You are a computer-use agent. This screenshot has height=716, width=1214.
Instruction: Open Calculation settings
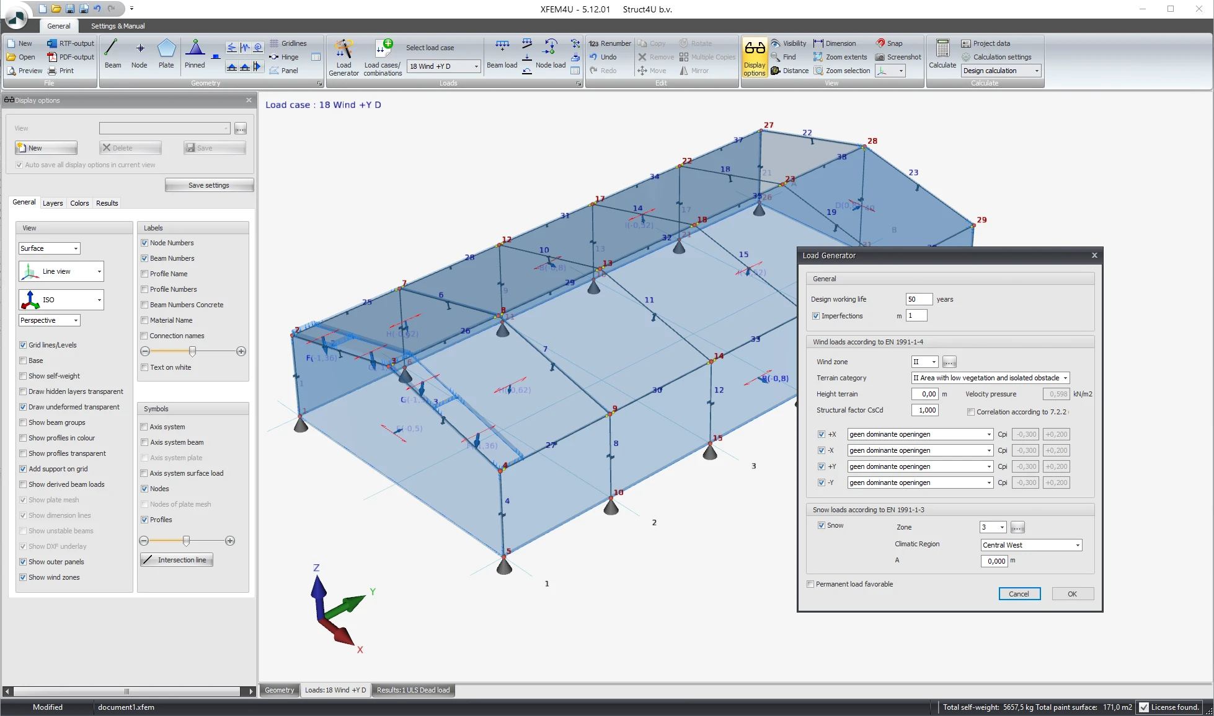point(996,57)
